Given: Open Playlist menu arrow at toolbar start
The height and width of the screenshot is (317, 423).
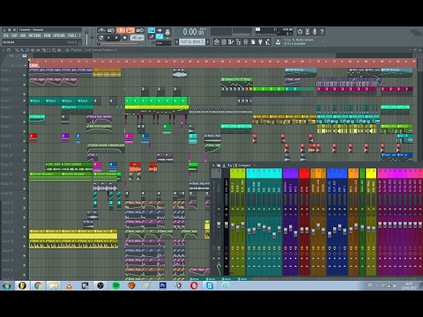Looking at the screenshot, I should (x=4, y=50).
